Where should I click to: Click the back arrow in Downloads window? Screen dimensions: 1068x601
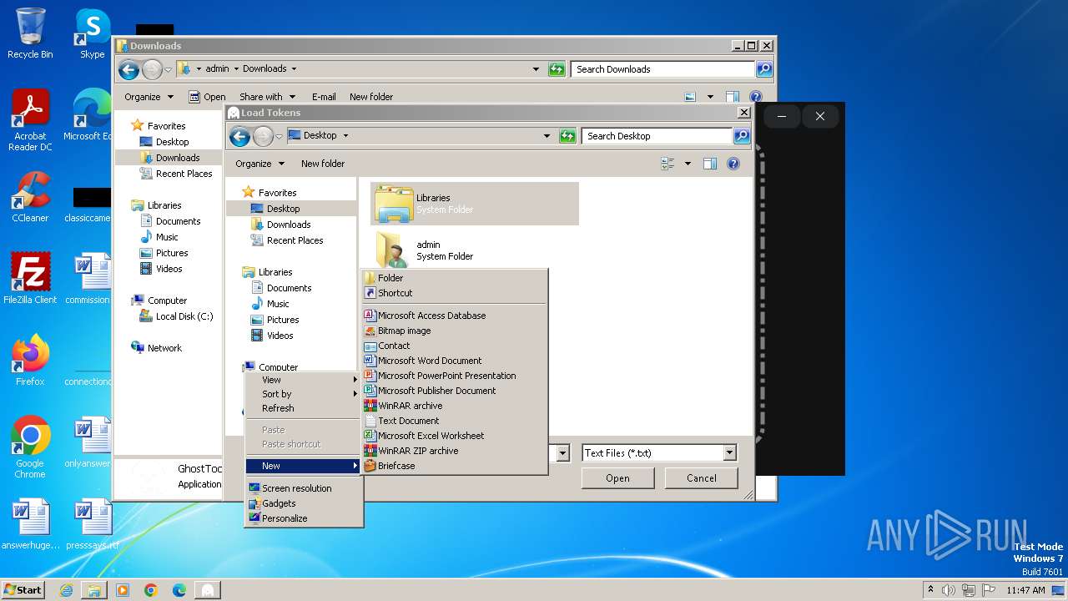click(128, 69)
